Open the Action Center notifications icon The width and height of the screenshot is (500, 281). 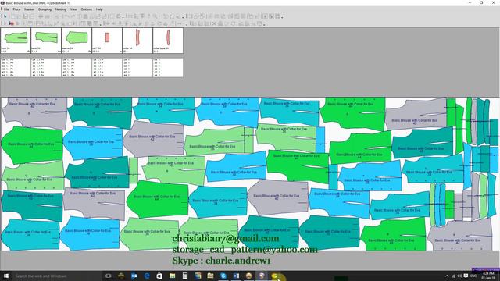(x=466, y=276)
